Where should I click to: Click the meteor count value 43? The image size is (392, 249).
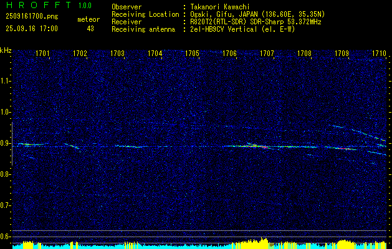pos(90,29)
